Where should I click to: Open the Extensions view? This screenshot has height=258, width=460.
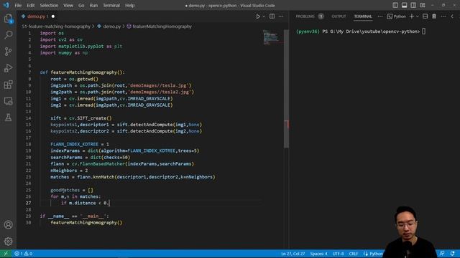[x=8, y=85]
